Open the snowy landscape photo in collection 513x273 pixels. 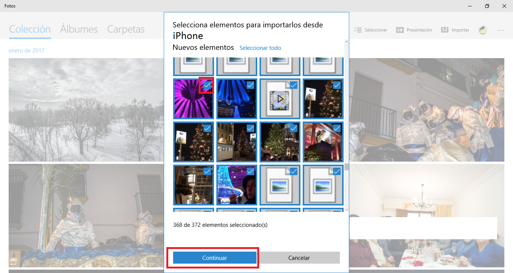coord(86,109)
